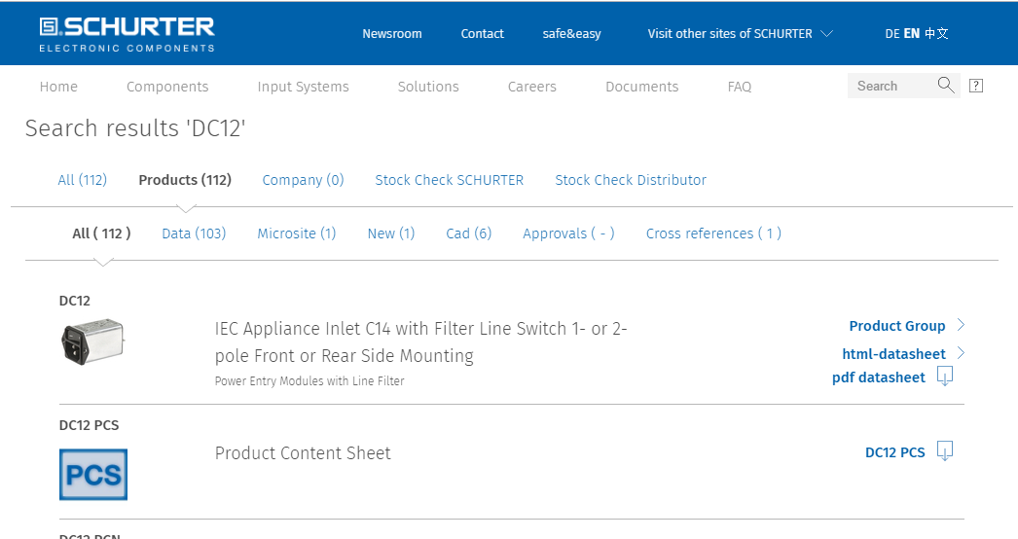
Task: Open the Careers menu
Action: 532,87
